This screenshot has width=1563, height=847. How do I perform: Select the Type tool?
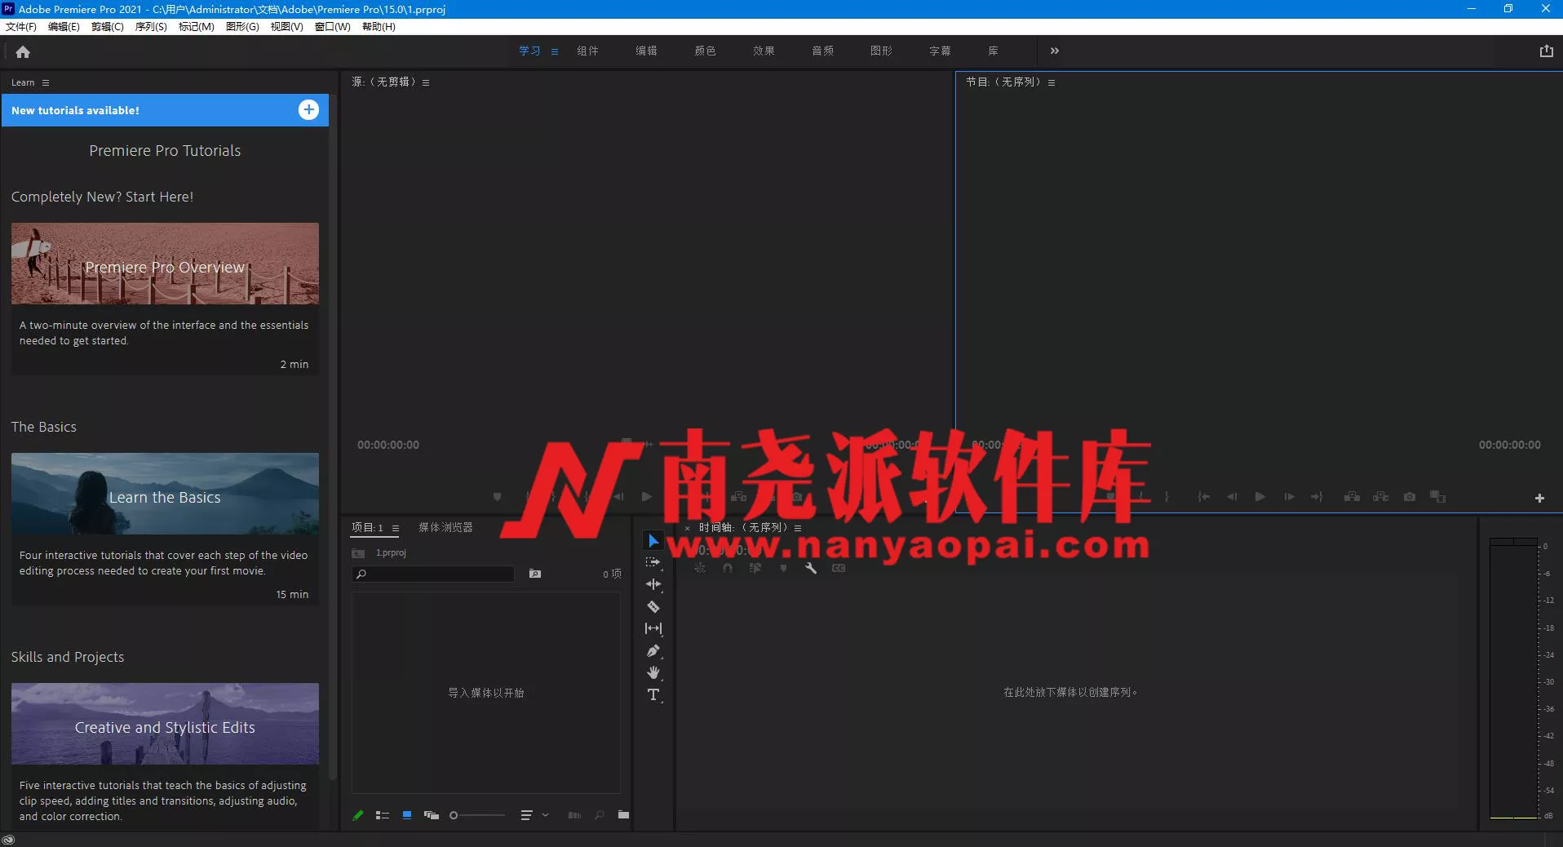653,694
